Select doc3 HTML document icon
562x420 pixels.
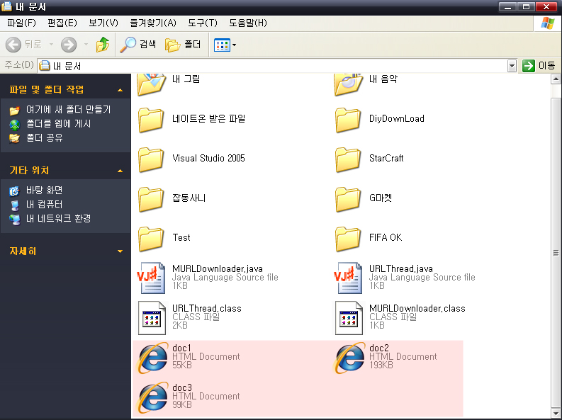(152, 397)
